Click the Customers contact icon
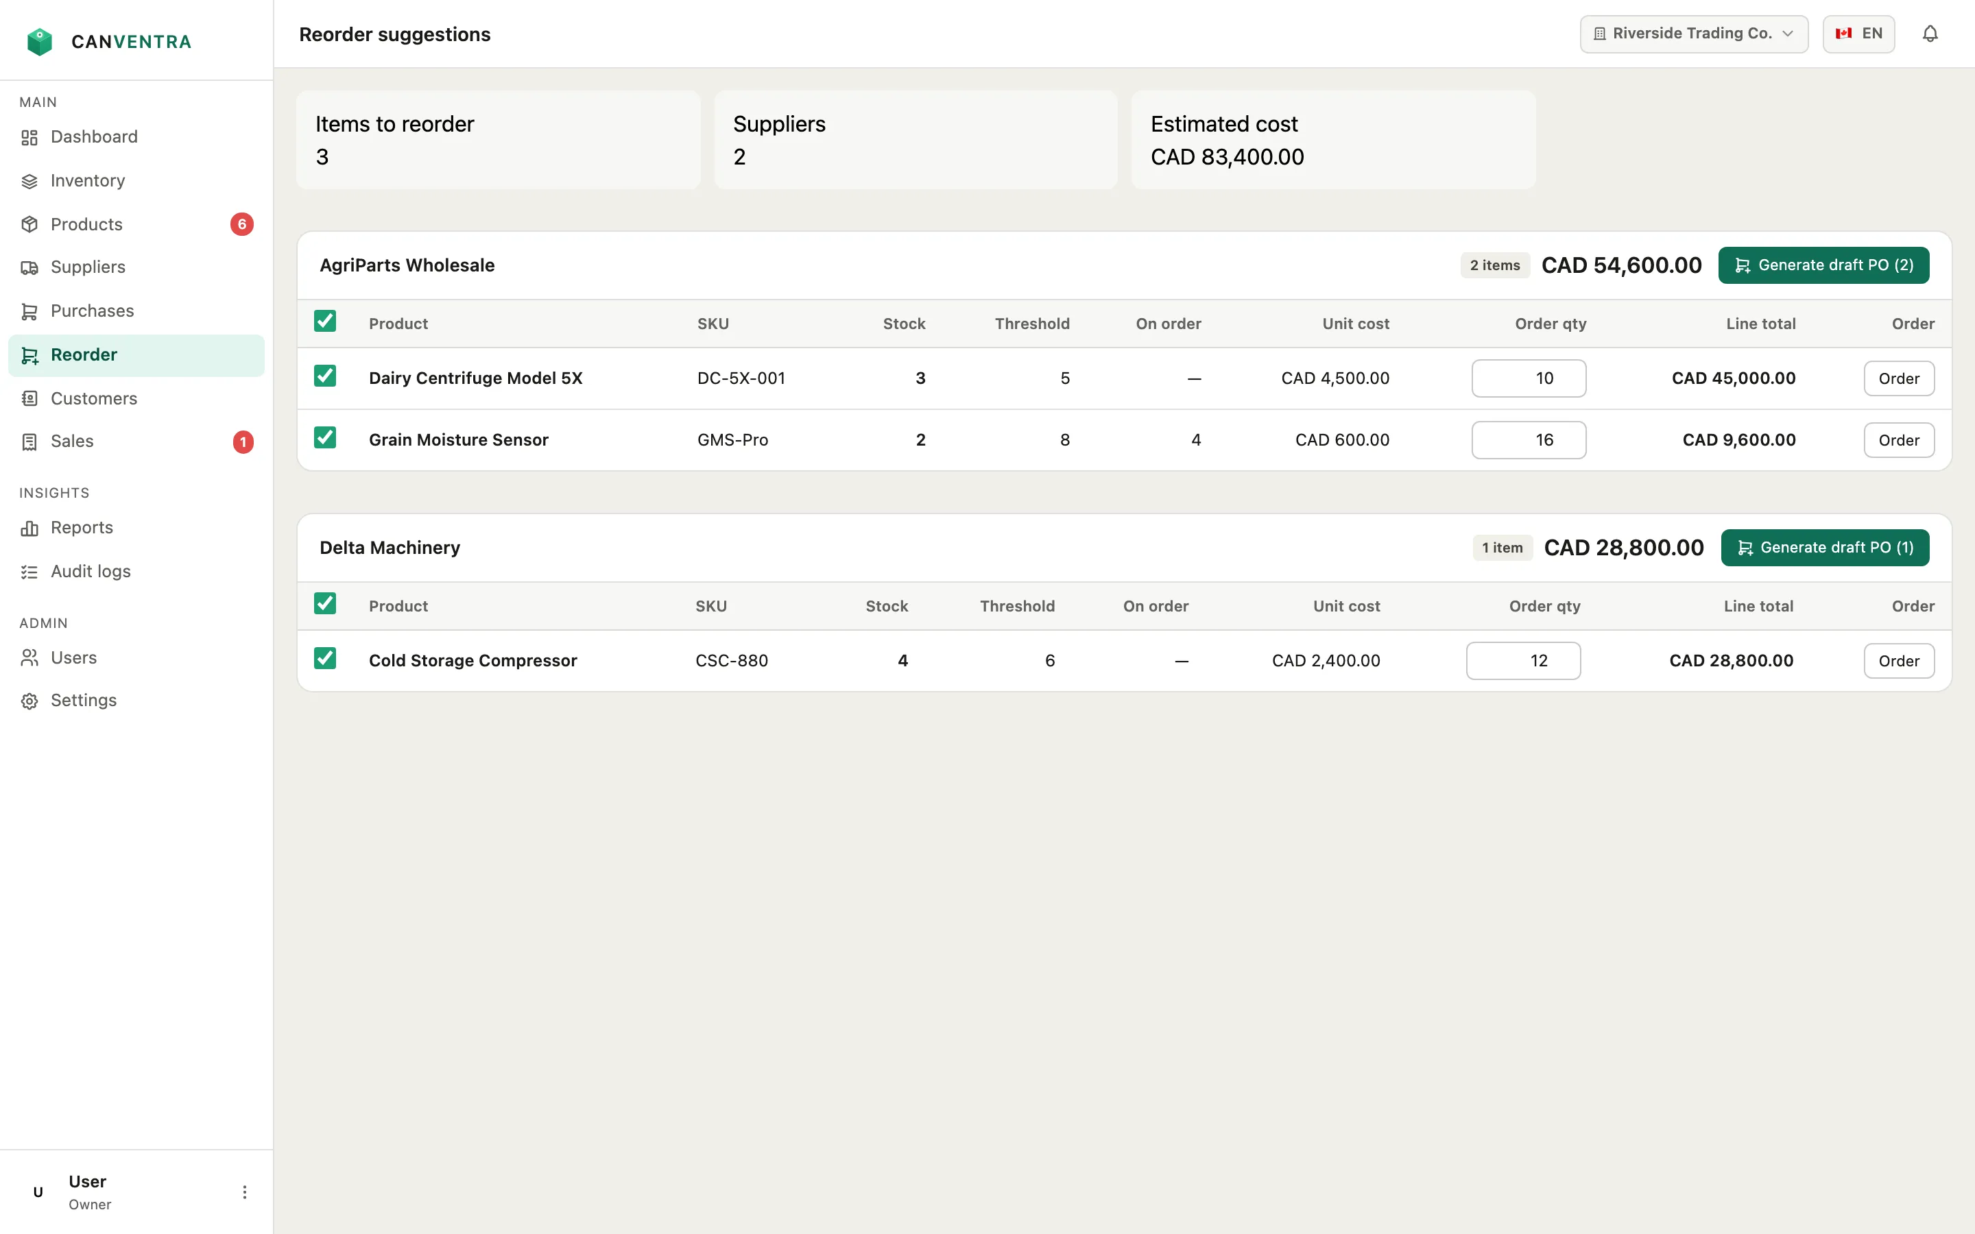Screen dimensions: 1975x1234 [x=29, y=398]
